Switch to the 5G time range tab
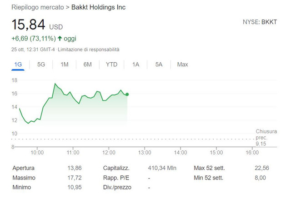Image resolution: width=291 pixels, height=199 pixels. click(41, 65)
